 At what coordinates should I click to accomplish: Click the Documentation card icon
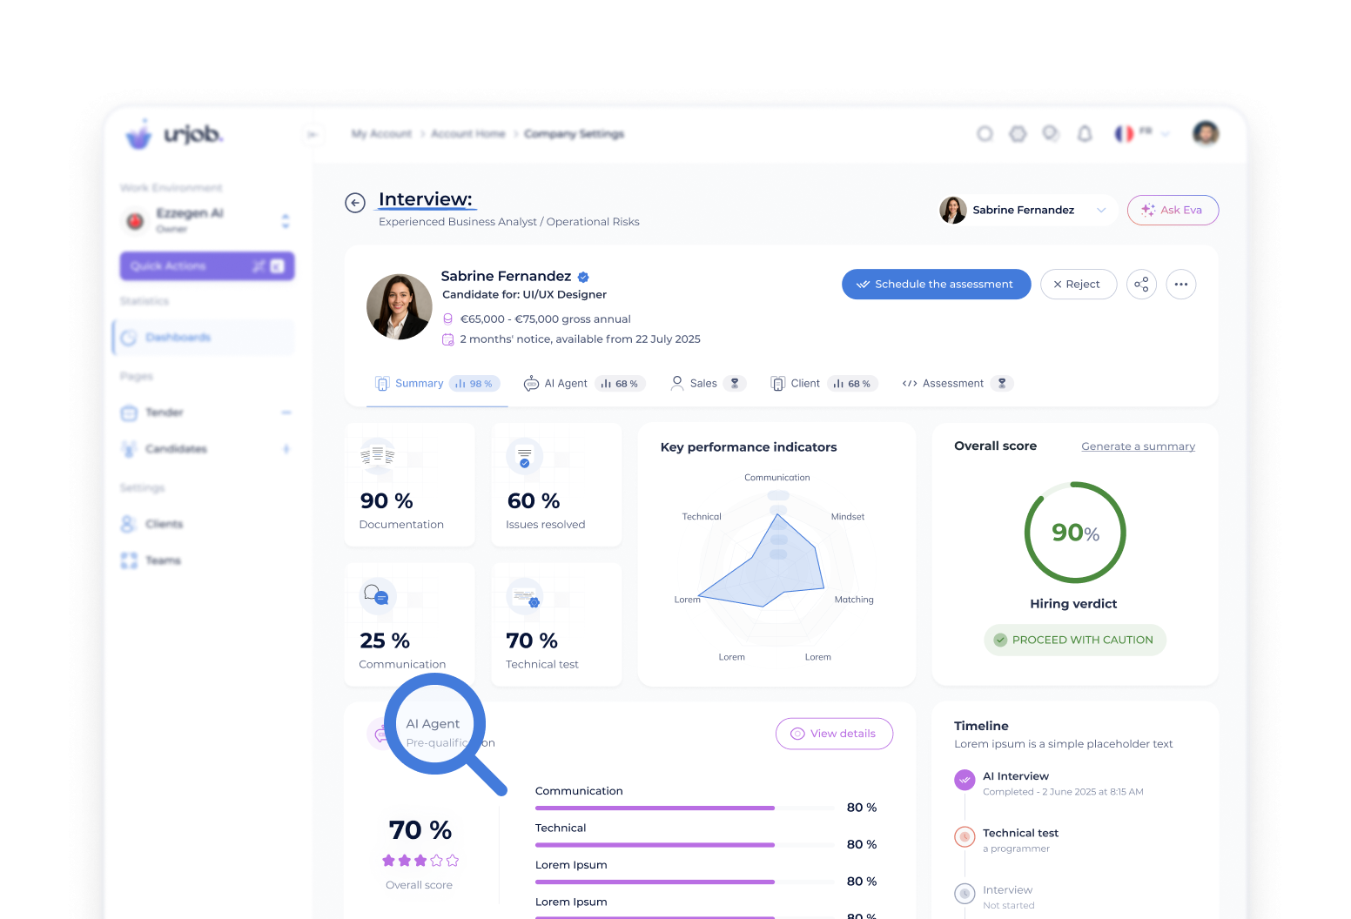(x=377, y=455)
